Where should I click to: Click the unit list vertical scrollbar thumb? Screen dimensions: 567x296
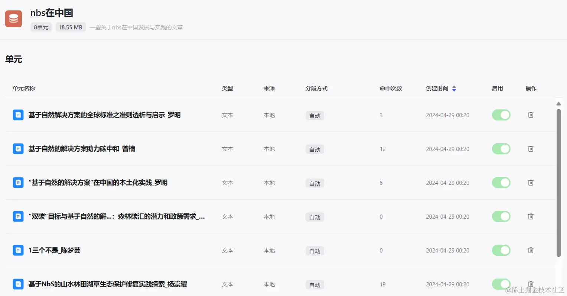click(558, 183)
